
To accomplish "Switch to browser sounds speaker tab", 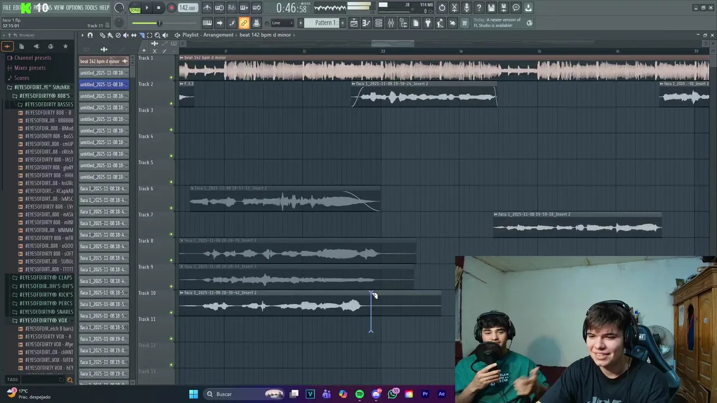I will pos(36,46).
